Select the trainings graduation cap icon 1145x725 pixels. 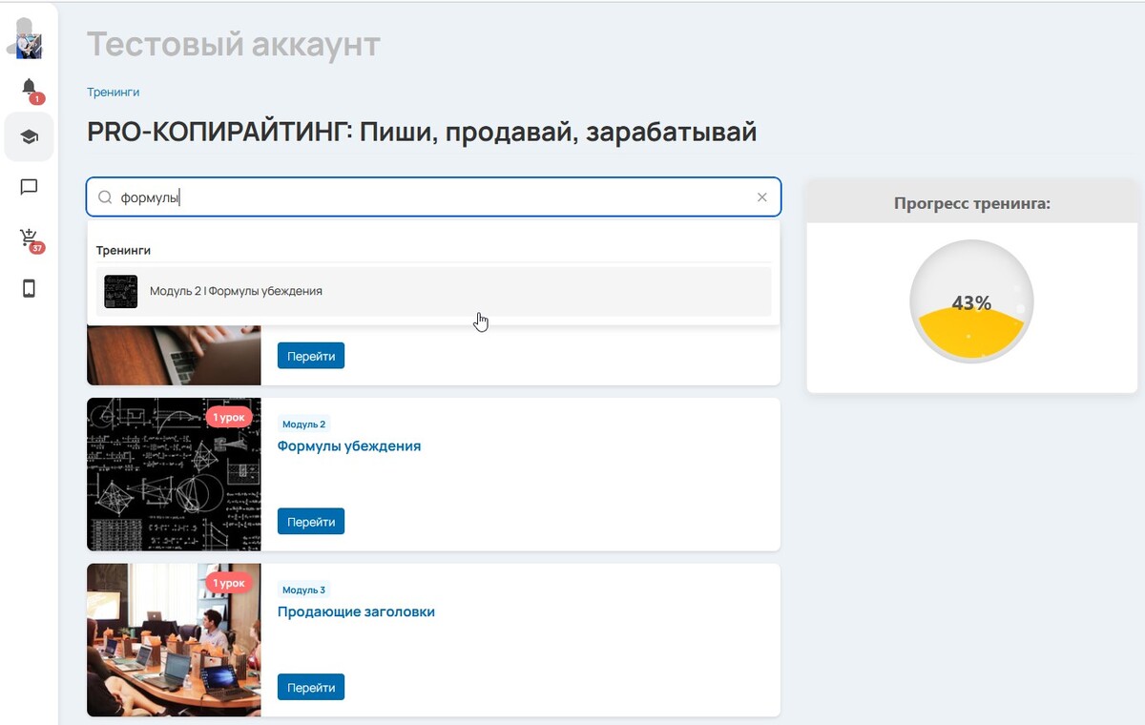click(29, 137)
